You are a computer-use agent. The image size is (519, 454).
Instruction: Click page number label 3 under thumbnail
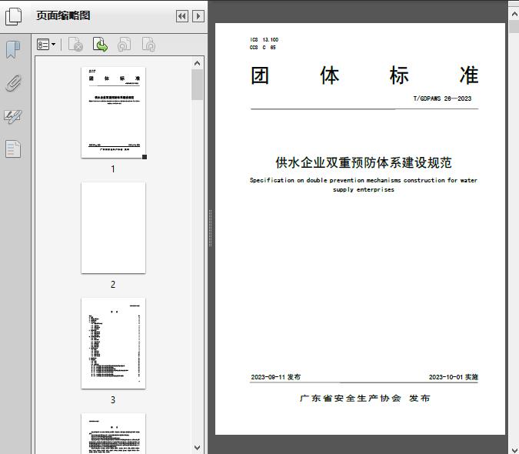113,400
